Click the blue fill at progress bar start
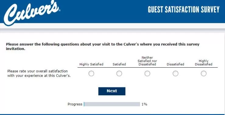 coord(84,104)
